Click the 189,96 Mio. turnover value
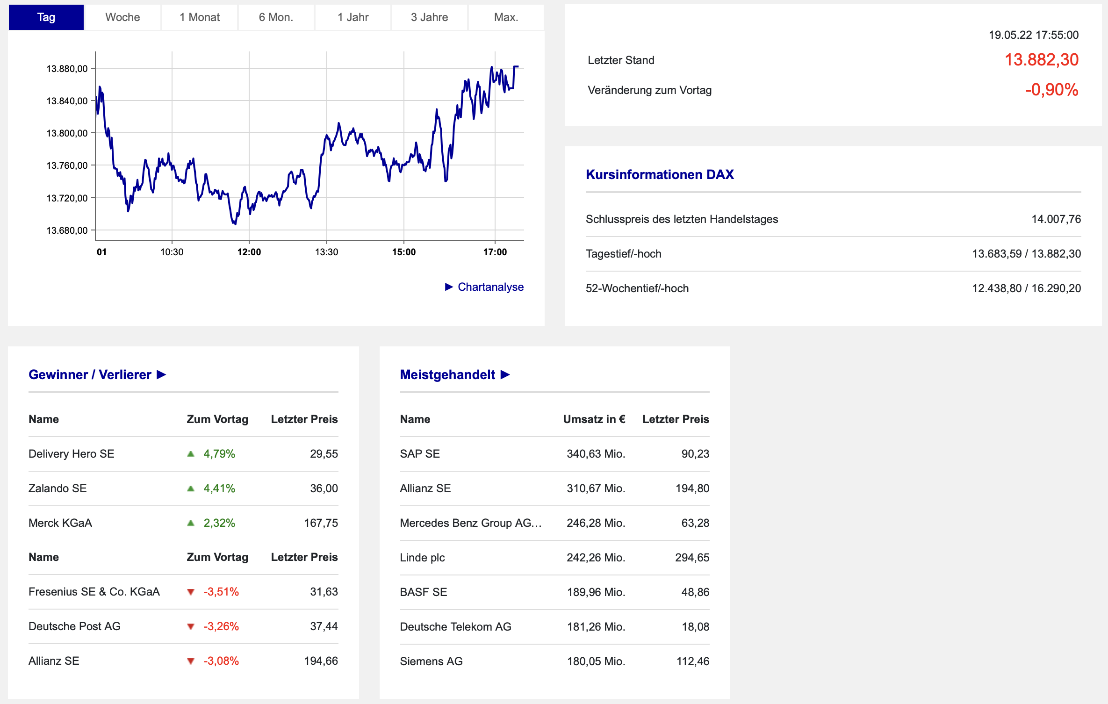Image resolution: width=1108 pixels, height=704 pixels. point(596,592)
